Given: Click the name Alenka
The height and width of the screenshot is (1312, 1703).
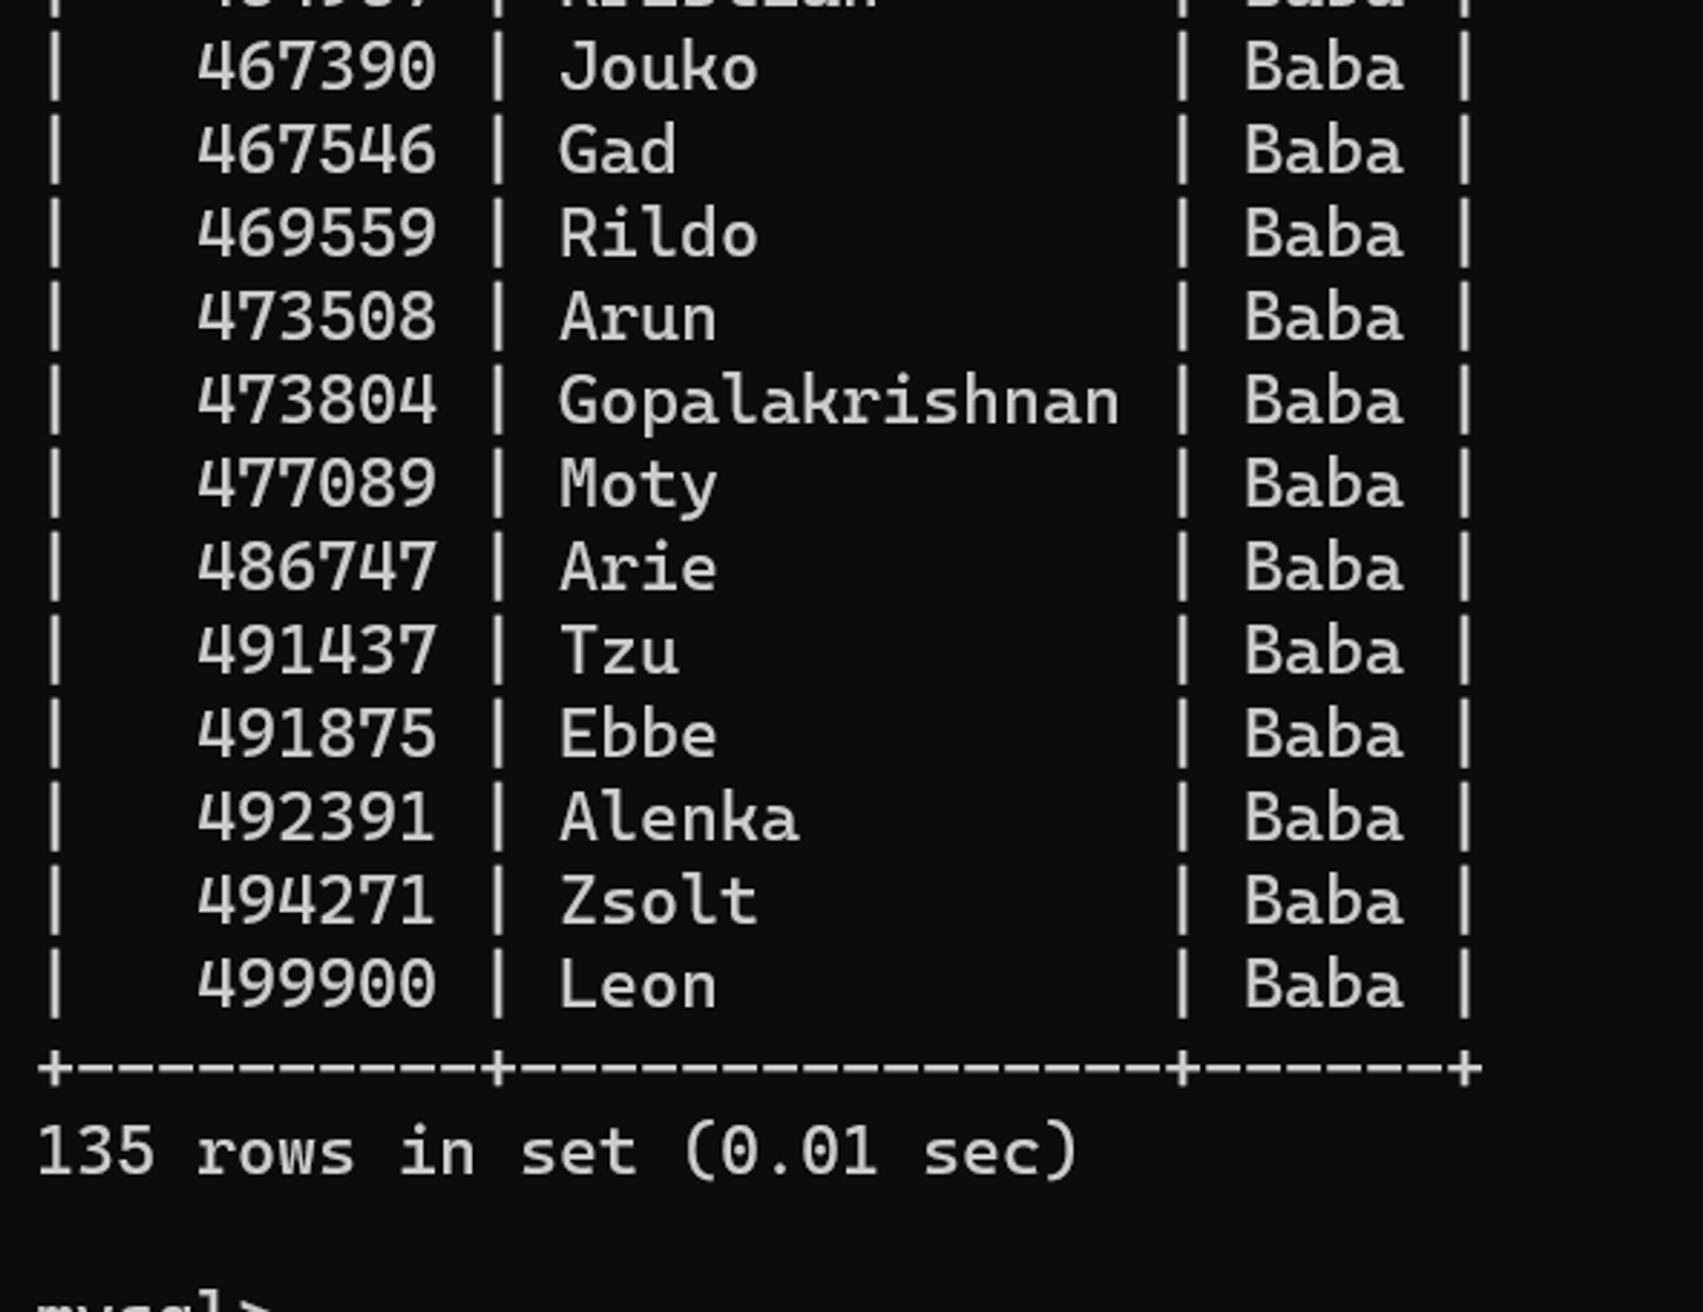Looking at the screenshot, I should (x=679, y=818).
